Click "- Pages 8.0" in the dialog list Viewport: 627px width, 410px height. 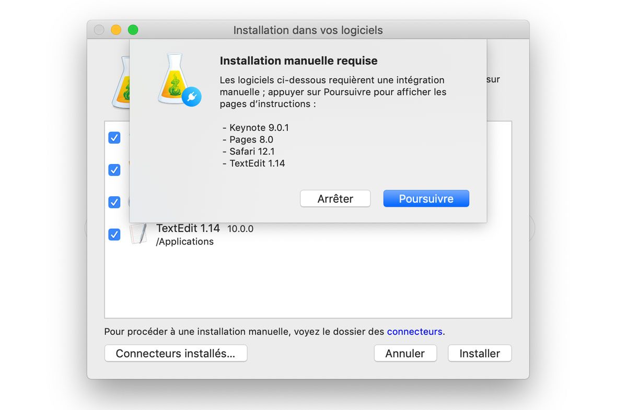[248, 139]
